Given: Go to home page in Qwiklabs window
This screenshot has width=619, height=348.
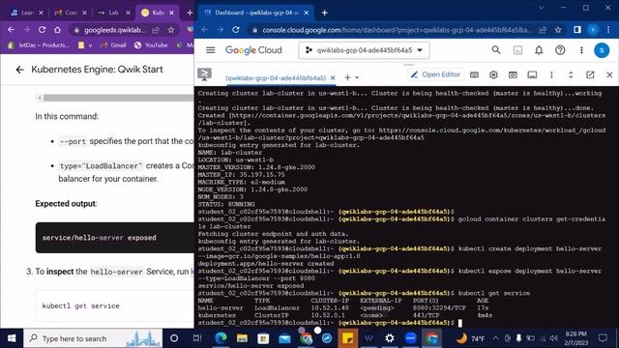Looking at the screenshot, I should tap(57, 30).
